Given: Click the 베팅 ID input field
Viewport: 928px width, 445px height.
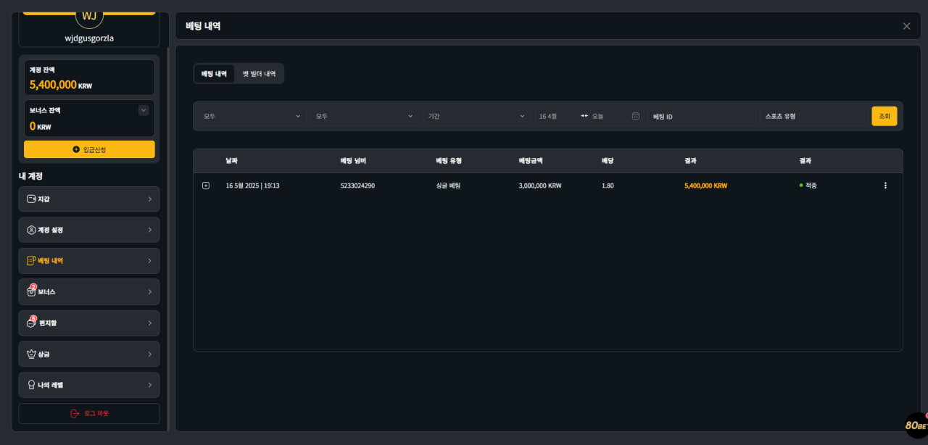Looking at the screenshot, I should [x=700, y=116].
